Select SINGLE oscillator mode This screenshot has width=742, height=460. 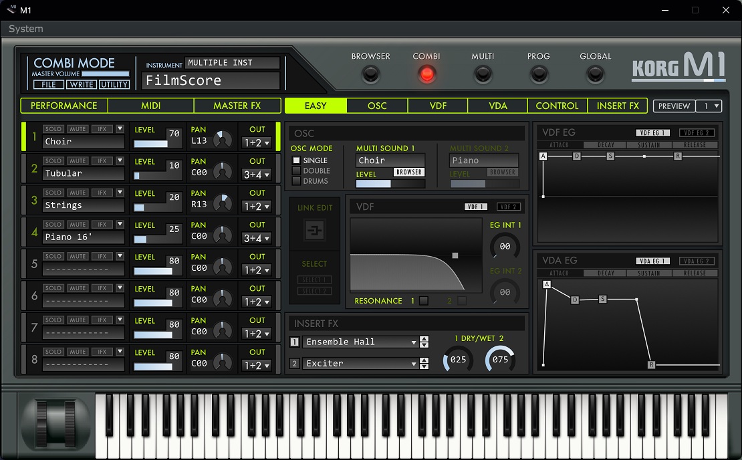[296, 160]
